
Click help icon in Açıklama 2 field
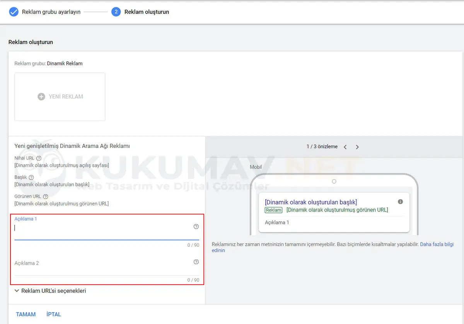coord(196,262)
